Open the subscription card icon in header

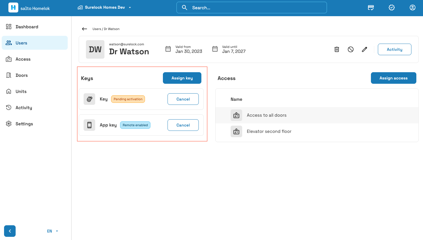(x=371, y=8)
